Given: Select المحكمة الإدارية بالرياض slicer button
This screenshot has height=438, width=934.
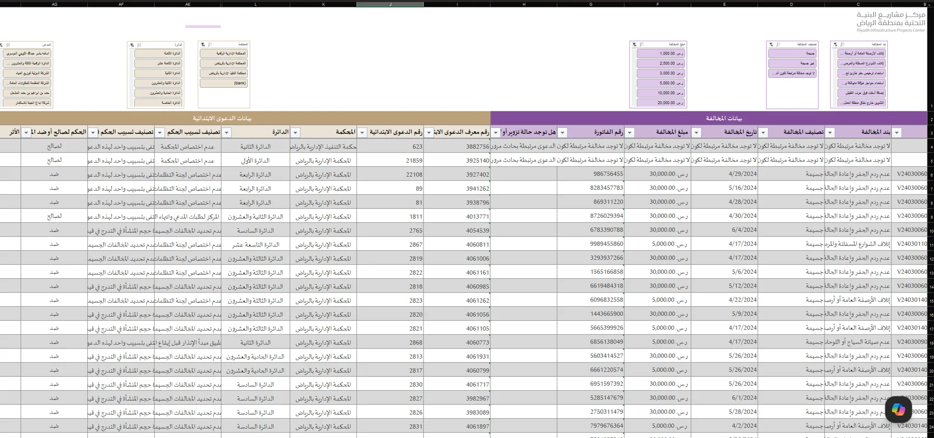Looking at the screenshot, I should pos(224,63).
